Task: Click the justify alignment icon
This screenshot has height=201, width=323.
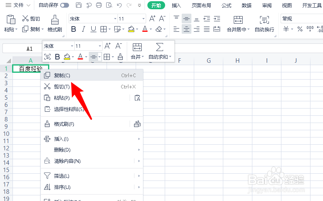Action: tap(207, 29)
